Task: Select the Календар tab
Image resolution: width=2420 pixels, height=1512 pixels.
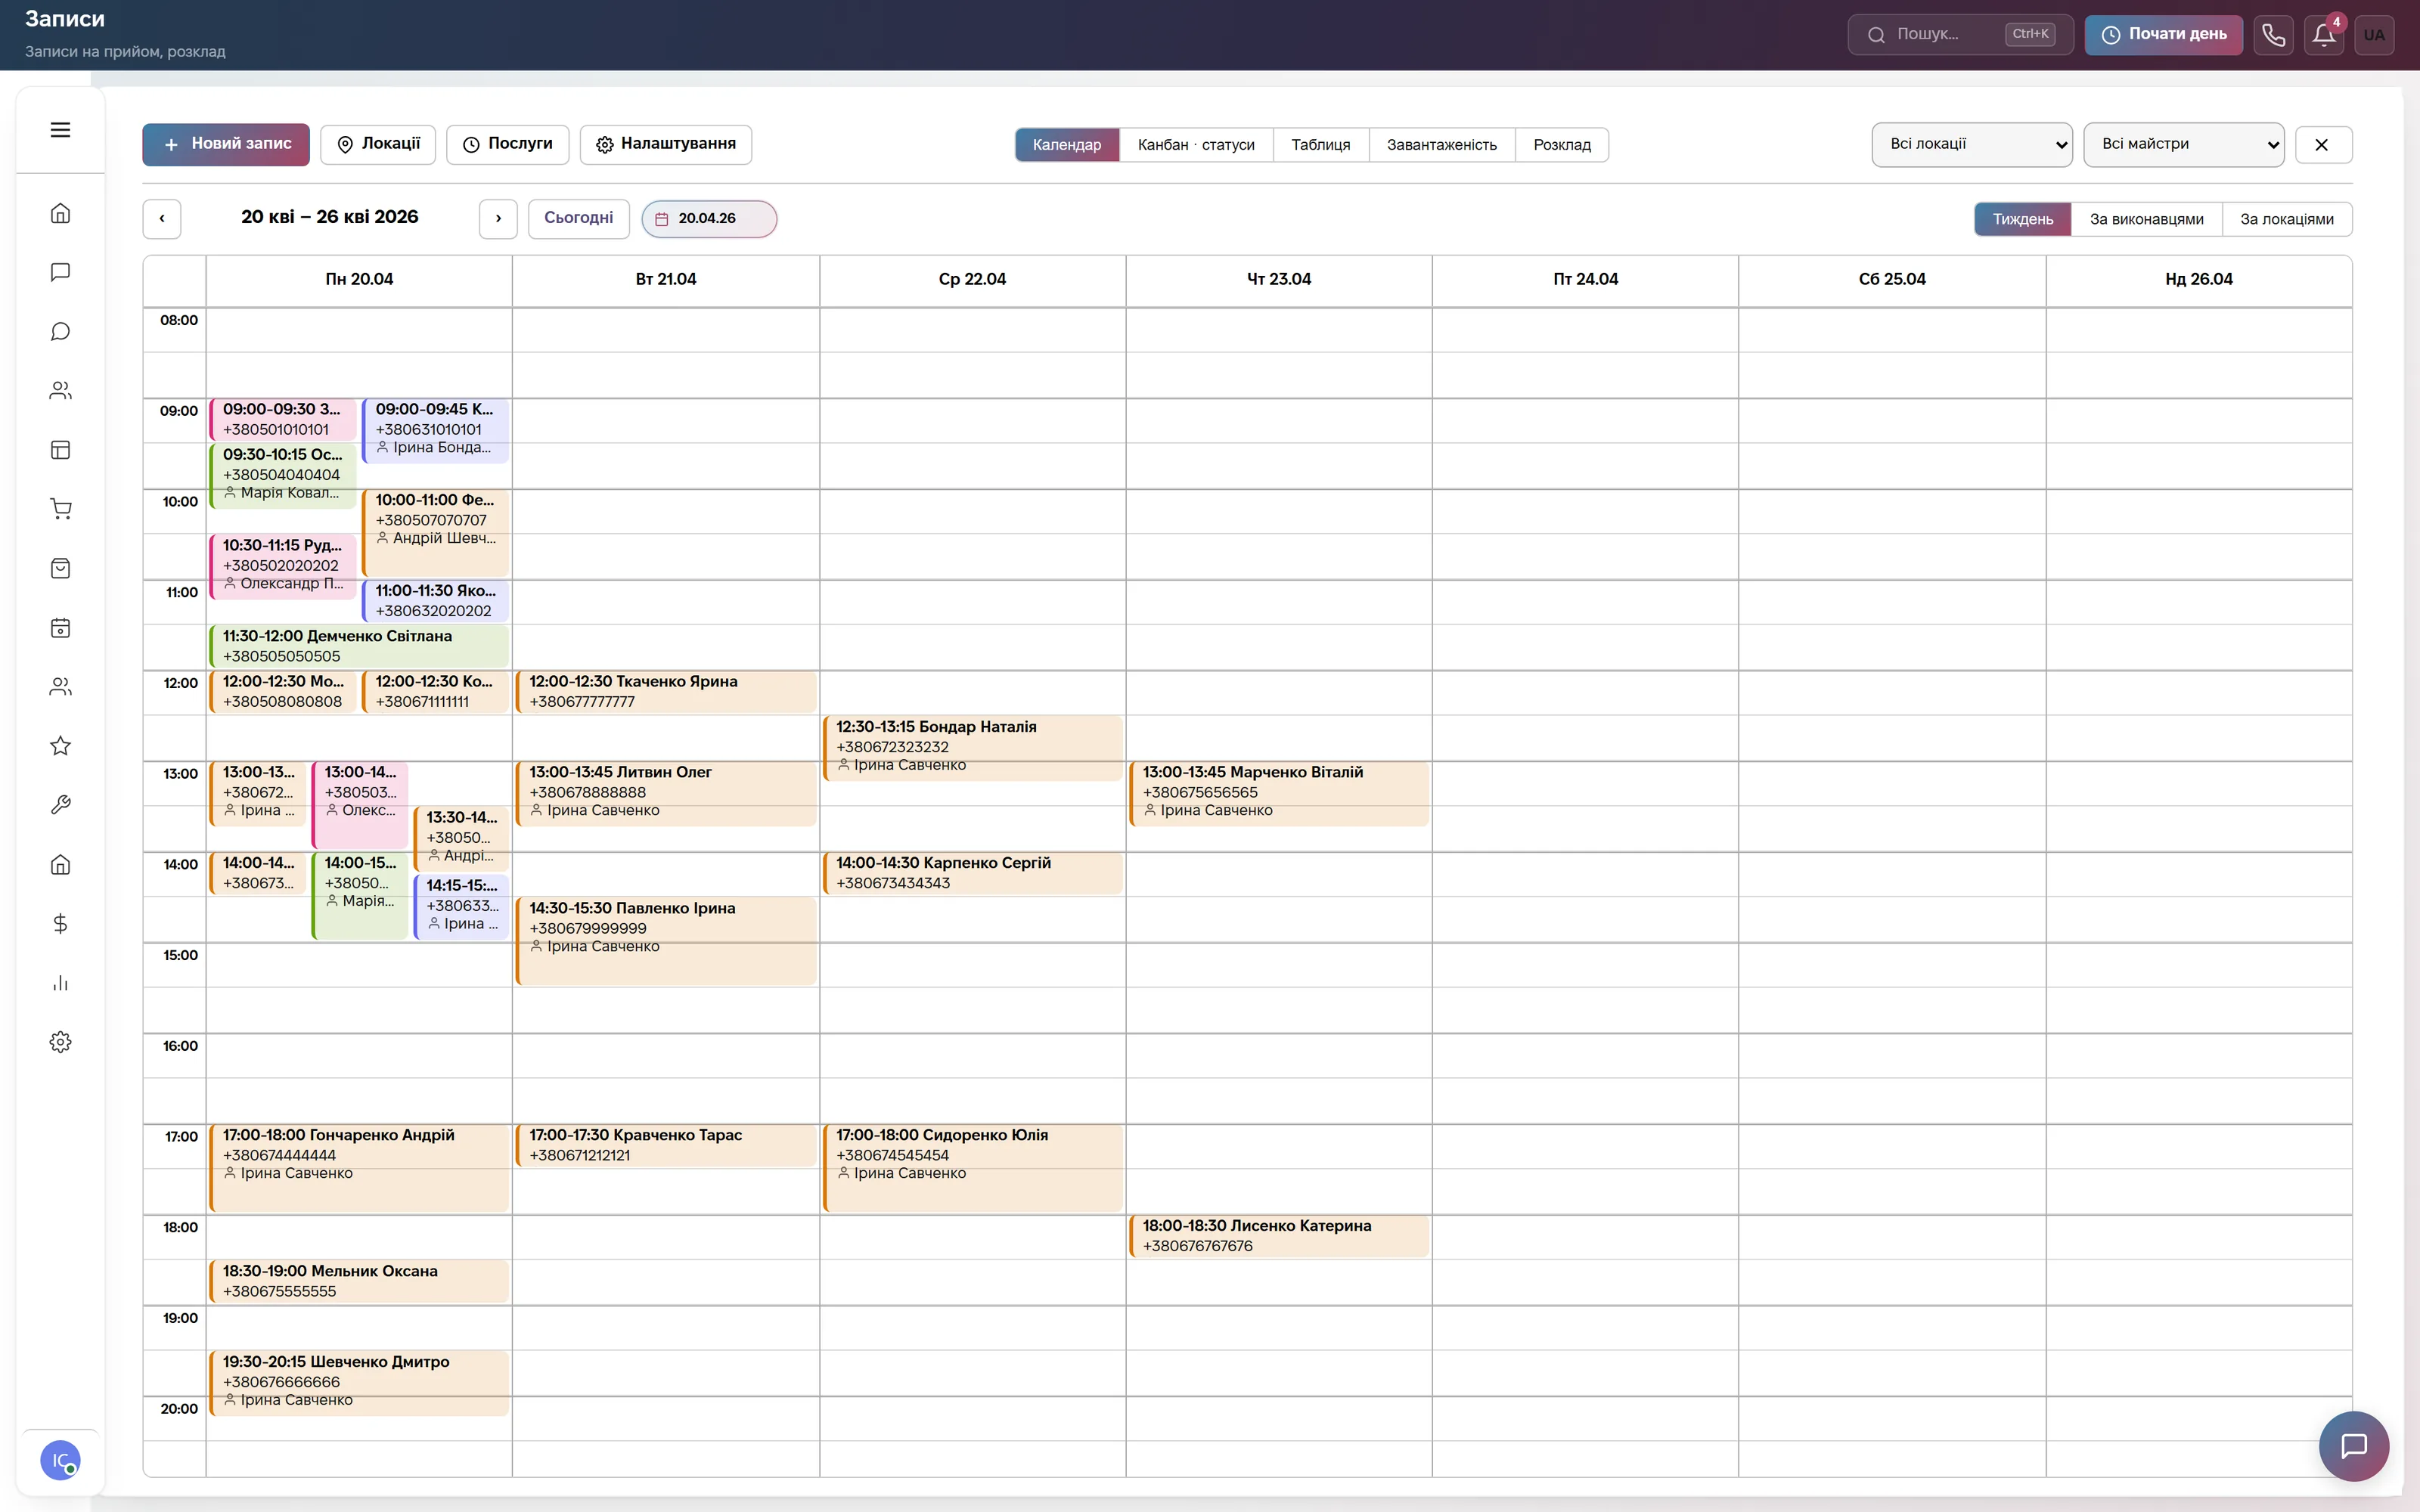Action: [1067, 145]
